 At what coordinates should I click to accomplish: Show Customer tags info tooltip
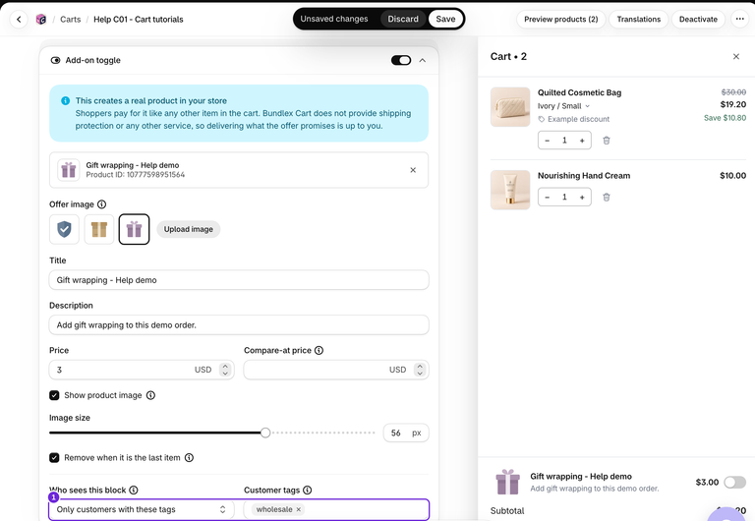click(x=307, y=490)
